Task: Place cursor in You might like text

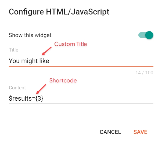Action: pyautogui.click(x=29, y=61)
